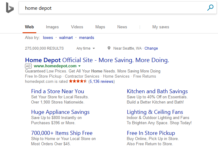Expand the green arrow beside www.homedepot.com
Viewport: 218px width, 151px height.
point(79,66)
